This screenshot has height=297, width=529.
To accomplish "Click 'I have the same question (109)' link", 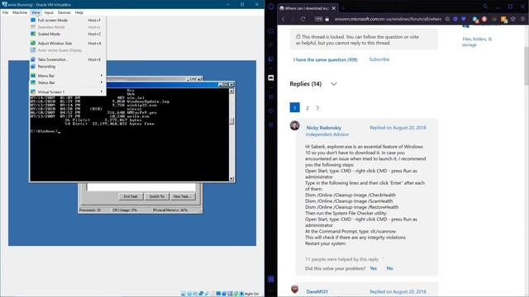I will (x=325, y=59).
